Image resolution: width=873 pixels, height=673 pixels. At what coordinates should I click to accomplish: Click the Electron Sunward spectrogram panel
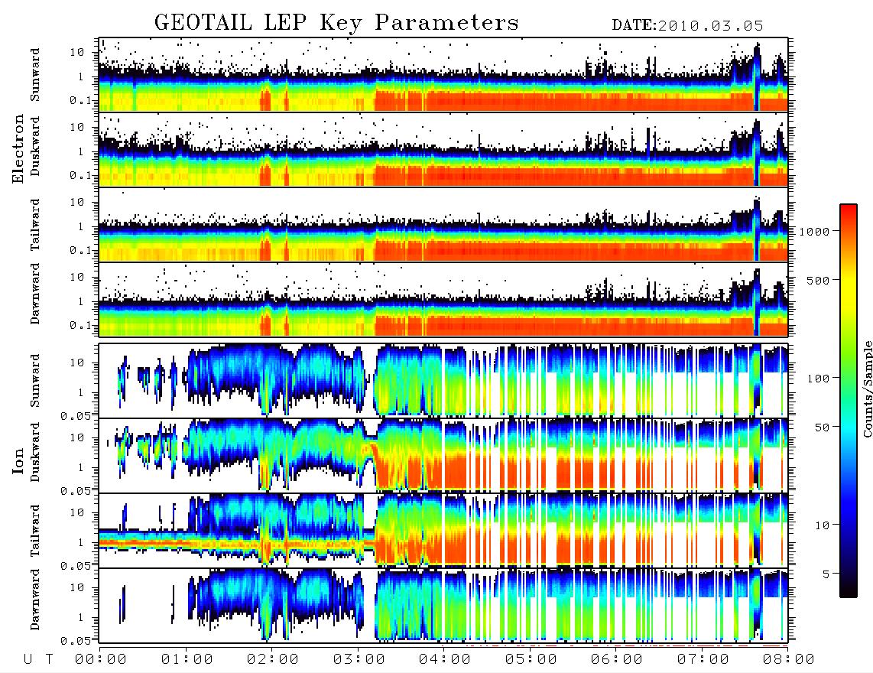pyautogui.click(x=443, y=75)
